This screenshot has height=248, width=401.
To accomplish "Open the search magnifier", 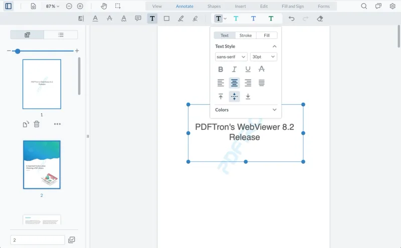I will click(x=364, y=6).
